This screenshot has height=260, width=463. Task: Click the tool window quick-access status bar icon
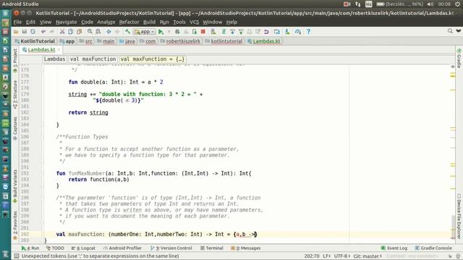coord(17,256)
